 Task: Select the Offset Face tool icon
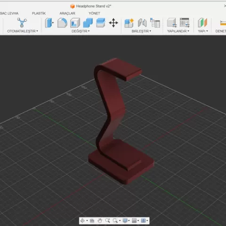(100, 23)
